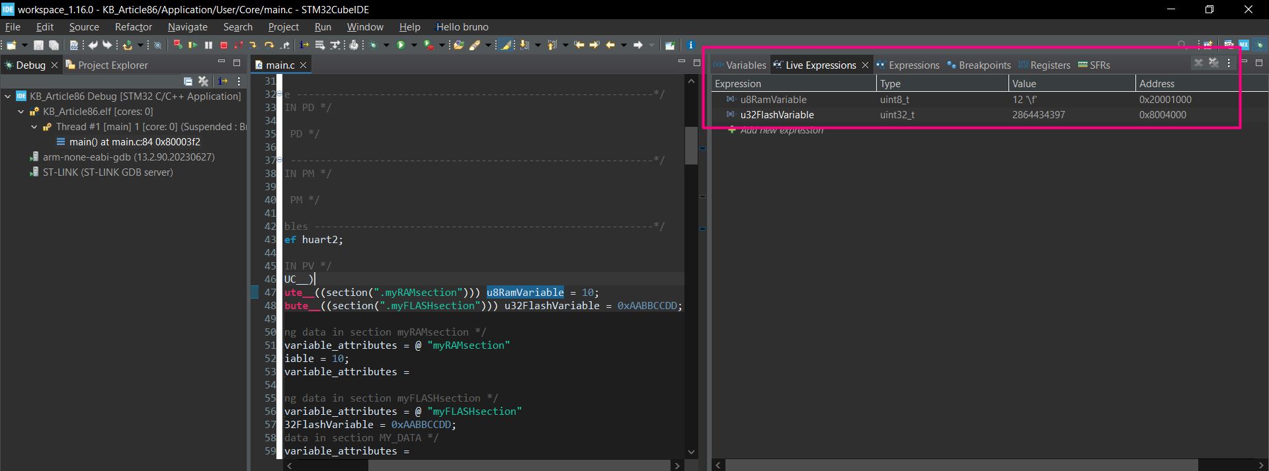1269x471 pixels.
Task: Click the editor vertical scrollbar thumb
Action: (x=692, y=145)
